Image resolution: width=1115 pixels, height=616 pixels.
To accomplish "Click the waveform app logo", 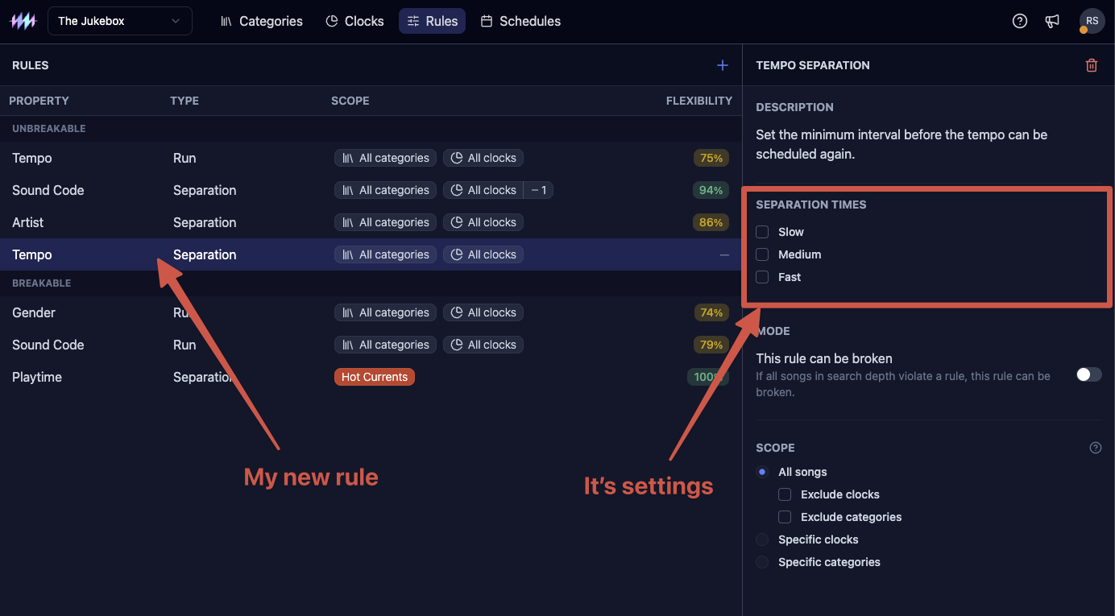I will point(23,22).
